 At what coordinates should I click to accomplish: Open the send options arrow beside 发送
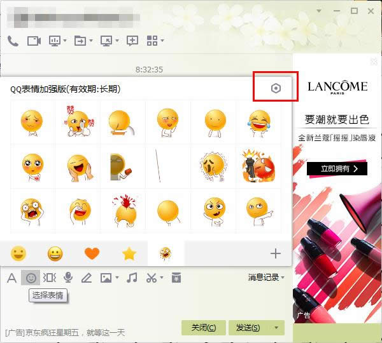pyautogui.click(x=276, y=328)
